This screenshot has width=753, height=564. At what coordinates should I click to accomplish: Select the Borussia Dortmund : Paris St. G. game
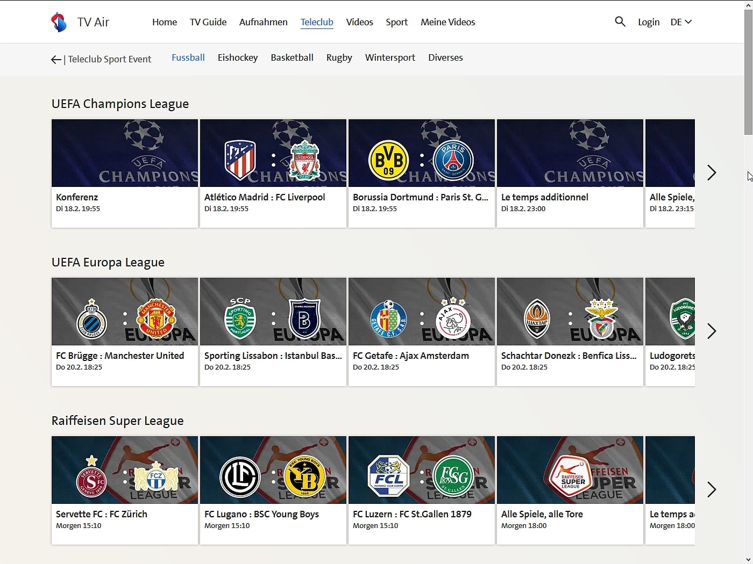421,173
